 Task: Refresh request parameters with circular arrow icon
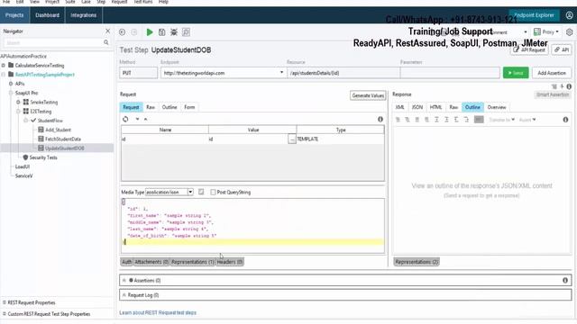[x=125, y=119]
